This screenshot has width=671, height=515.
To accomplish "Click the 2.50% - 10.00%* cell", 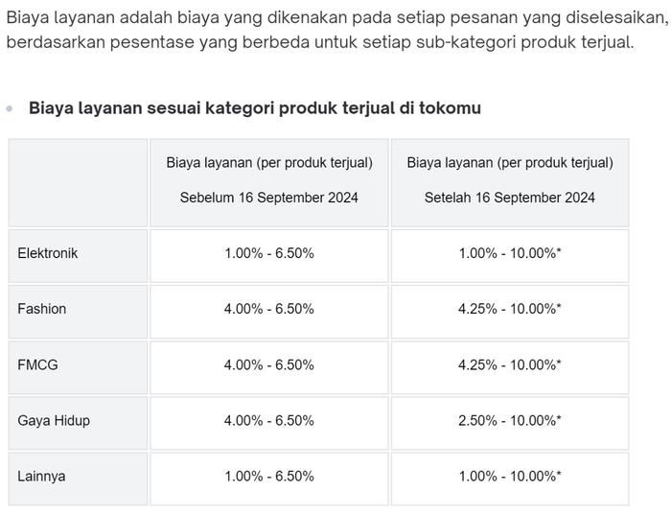I will point(510,421).
